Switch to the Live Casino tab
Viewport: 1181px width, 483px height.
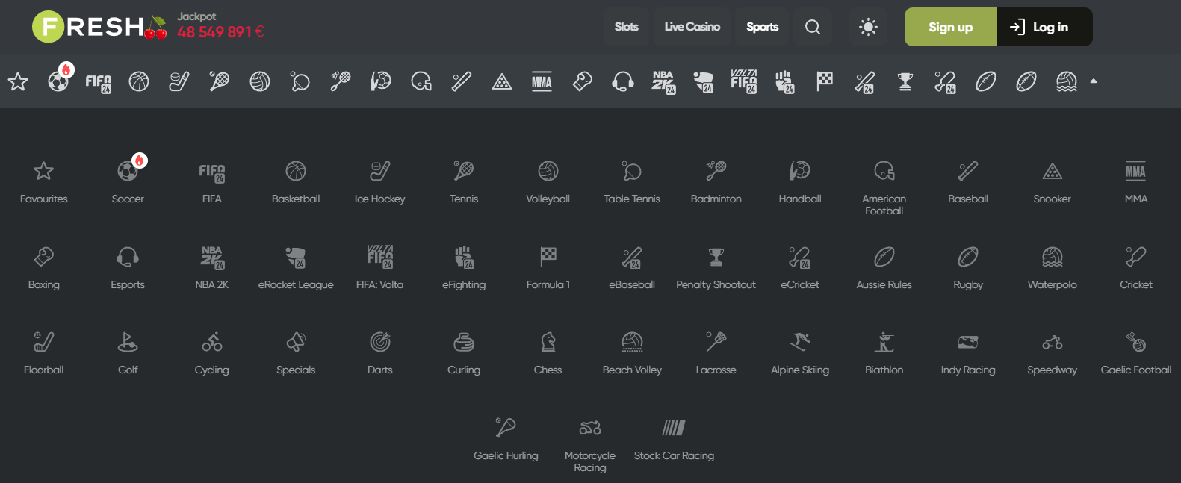692,27
